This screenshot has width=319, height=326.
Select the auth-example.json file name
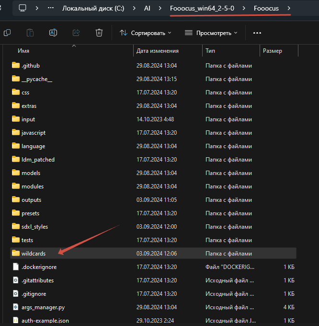(46, 321)
